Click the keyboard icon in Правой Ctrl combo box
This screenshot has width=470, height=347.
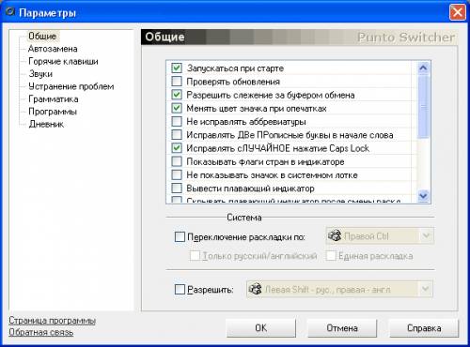click(335, 235)
